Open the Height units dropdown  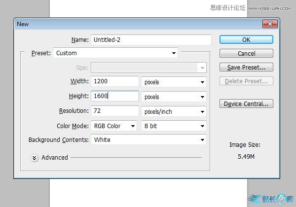[x=174, y=97]
